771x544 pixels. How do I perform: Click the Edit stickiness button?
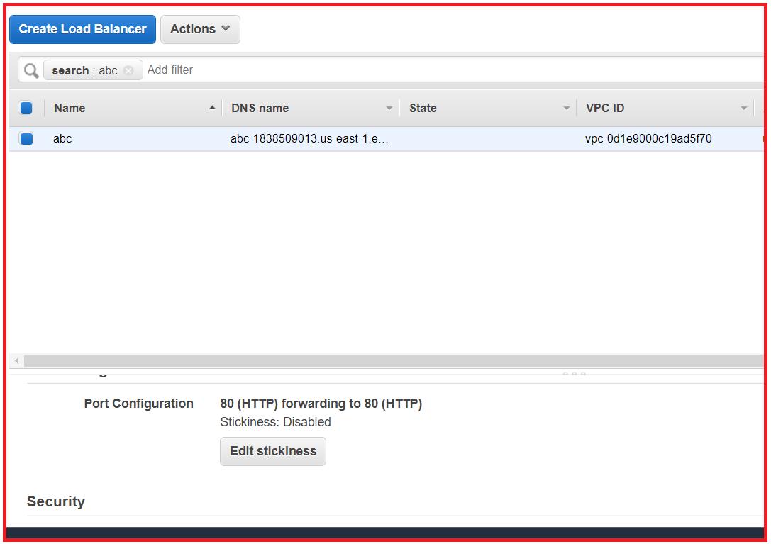pyautogui.click(x=272, y=451)
